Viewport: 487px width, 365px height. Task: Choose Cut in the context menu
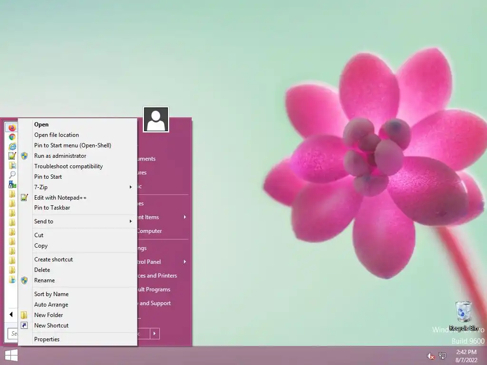[78, 235]
